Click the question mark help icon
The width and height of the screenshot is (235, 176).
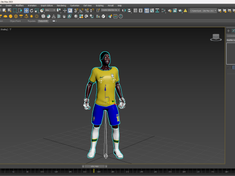(x=120, y=16)
